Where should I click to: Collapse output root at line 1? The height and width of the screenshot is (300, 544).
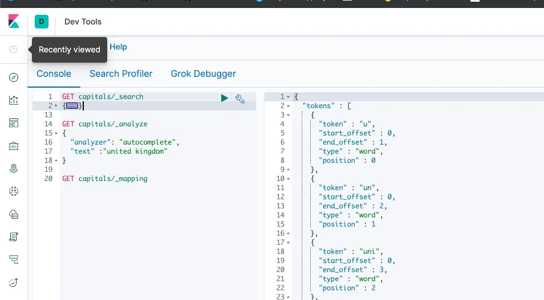289,97
